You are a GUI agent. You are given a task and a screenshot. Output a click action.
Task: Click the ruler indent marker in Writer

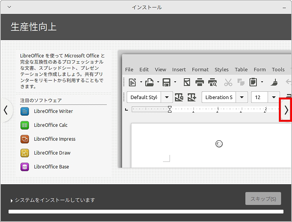point(170,109)
